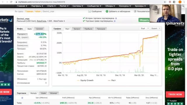Click the green plus icon for Добавить в наблюдения

[x=107, y=11]
